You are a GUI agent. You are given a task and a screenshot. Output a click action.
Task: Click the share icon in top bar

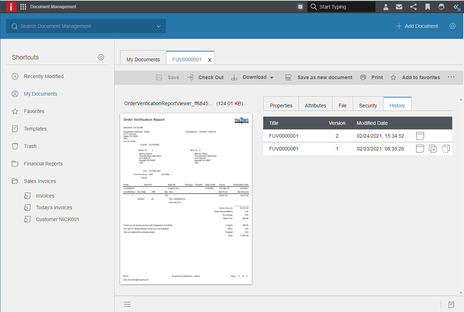pyautogui.click(x=413, y=7)
